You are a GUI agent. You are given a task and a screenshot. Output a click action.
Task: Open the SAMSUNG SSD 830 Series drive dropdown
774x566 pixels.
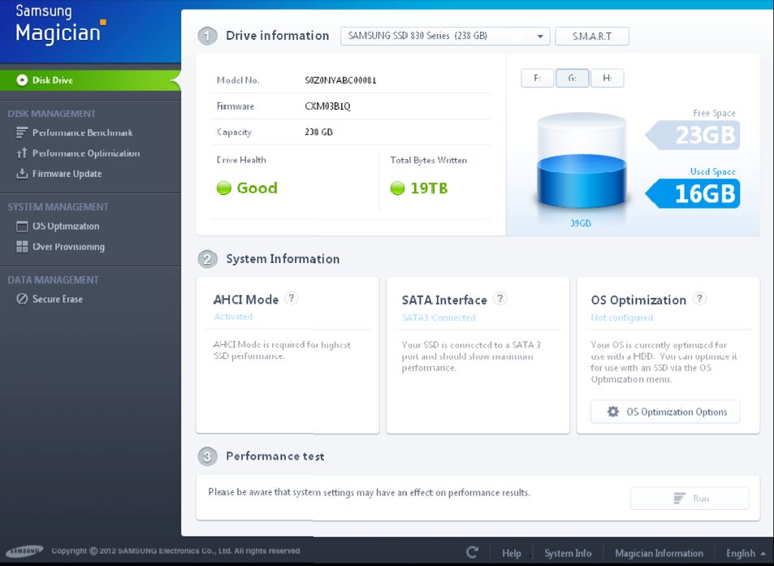(x=445, y=37)
